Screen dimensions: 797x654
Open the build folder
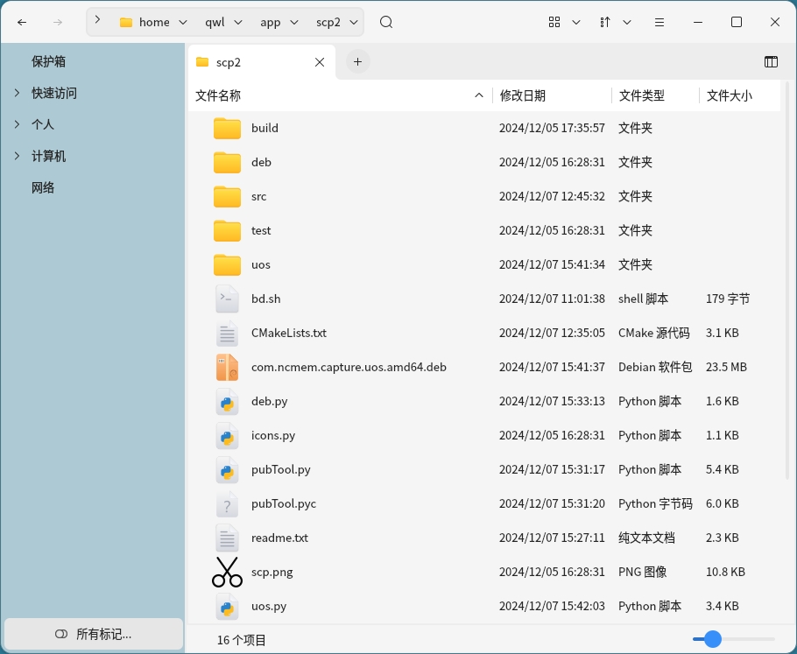coord(264,128)
